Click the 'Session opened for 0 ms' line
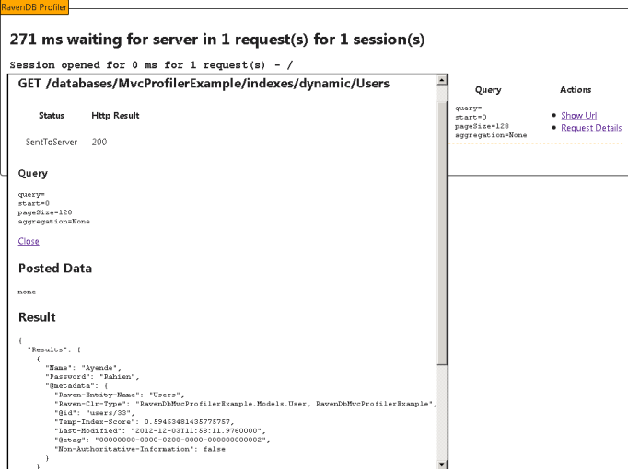628x469 pixels. (x=151, y=64)
